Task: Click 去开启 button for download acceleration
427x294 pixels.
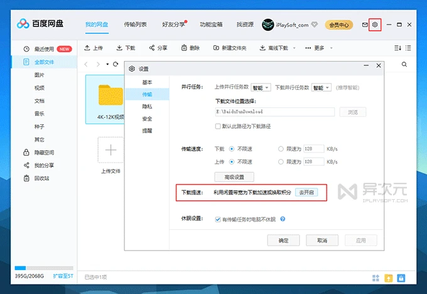Action: click(306, 192)
